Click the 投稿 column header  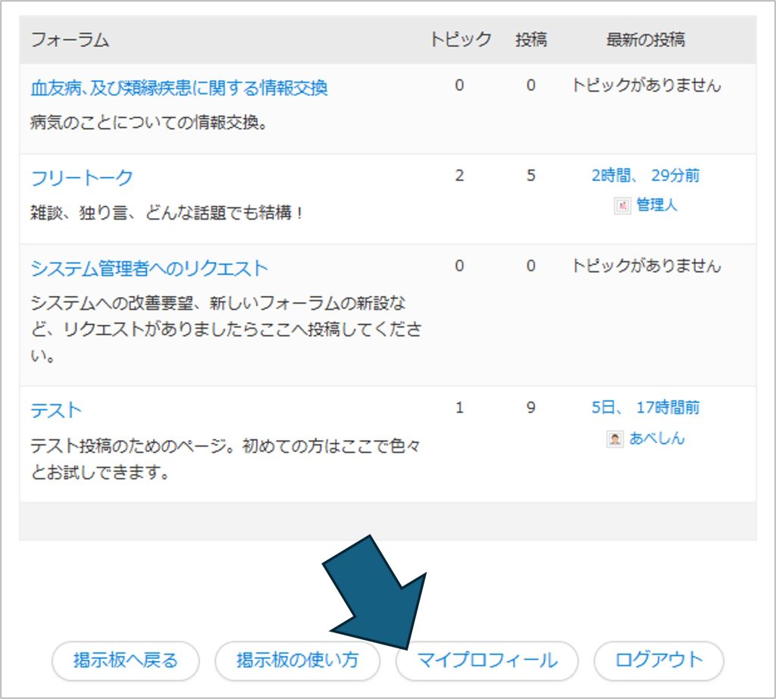530,40
